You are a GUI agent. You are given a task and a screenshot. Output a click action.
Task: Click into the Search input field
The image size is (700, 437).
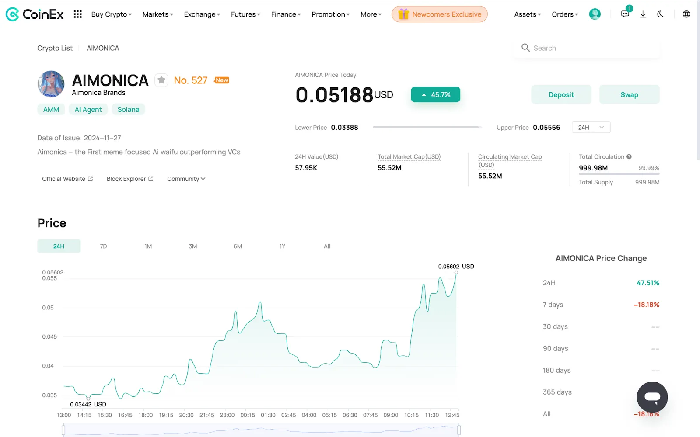(587, 48)
